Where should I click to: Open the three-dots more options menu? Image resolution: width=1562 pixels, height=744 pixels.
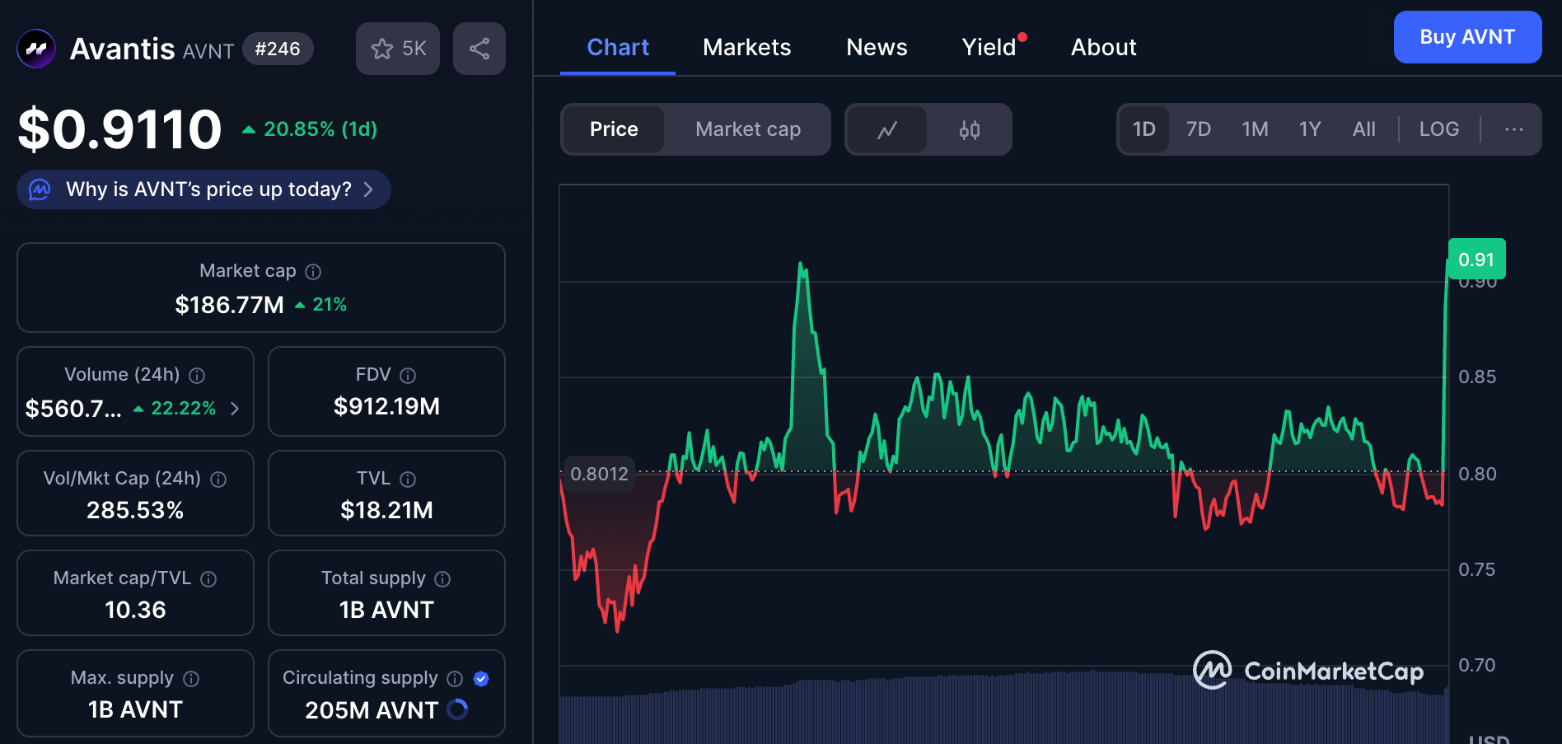point(1513,129)
